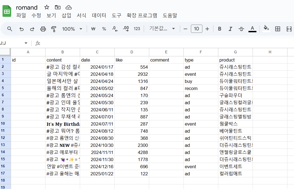
Task: Open the borders tool
Action: [x=278, y=29]
